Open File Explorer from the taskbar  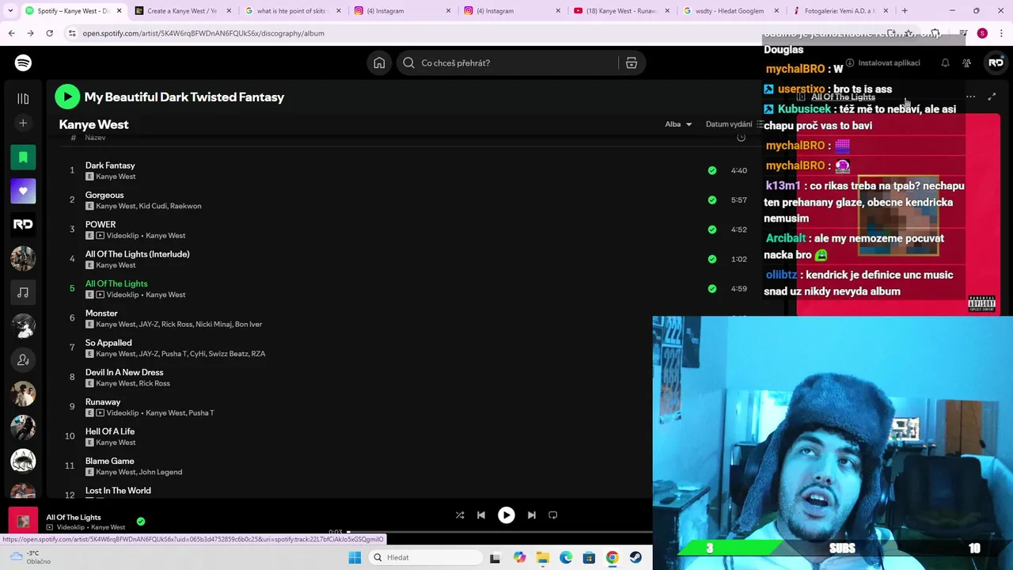(542, 557)
